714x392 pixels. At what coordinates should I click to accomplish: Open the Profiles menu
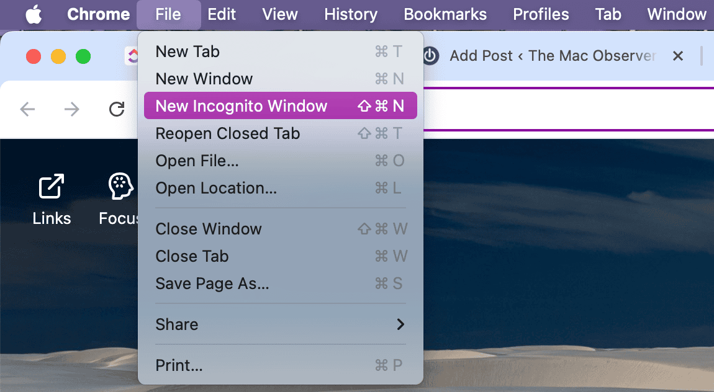coord(541,14)
